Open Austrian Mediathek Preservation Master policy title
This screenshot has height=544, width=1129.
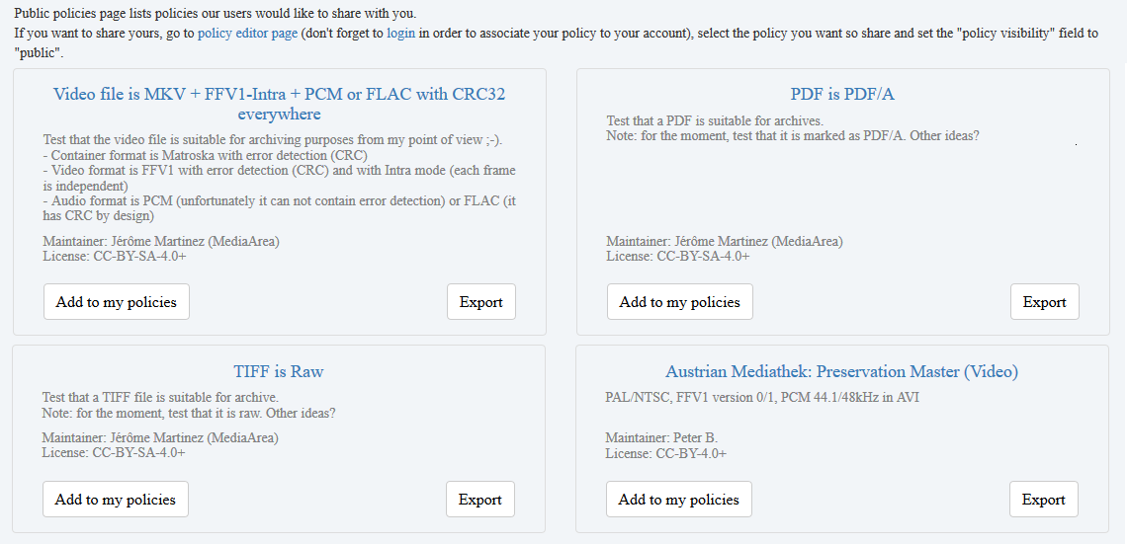(841, 371)
